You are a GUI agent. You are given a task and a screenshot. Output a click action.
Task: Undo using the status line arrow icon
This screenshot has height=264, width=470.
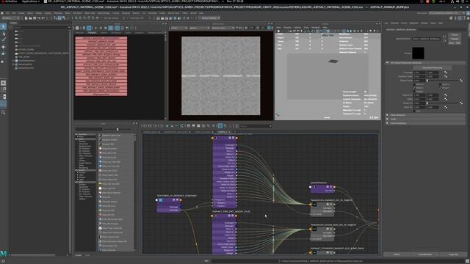coord(39,18)
